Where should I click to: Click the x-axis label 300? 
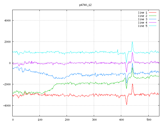coord(94,120)
